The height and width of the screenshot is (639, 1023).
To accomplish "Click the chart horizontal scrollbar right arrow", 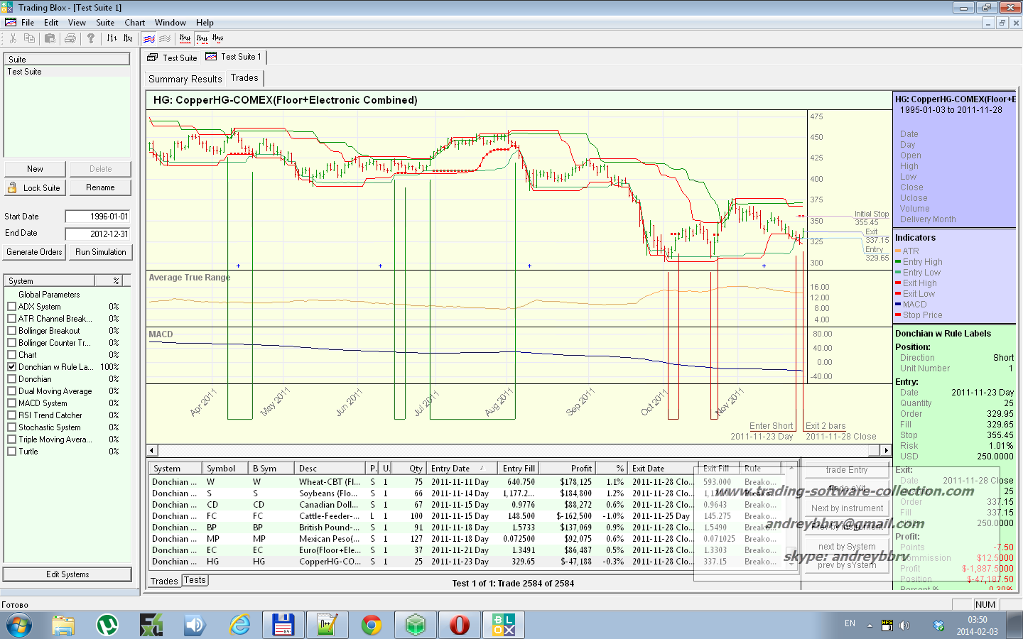I will [885, 450].
